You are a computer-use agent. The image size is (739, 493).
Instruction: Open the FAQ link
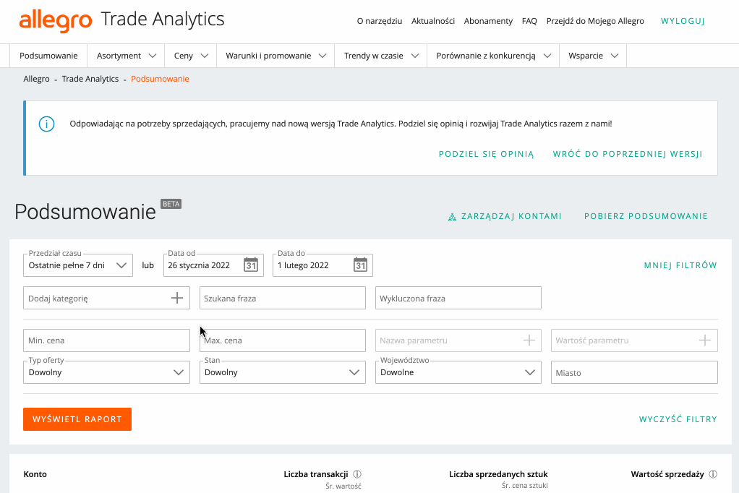click(x=529, y=21)
